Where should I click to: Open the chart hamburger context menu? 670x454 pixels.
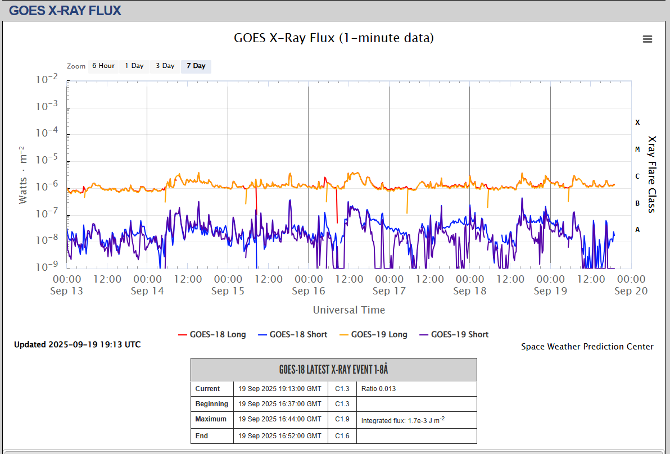coord(648,39)
